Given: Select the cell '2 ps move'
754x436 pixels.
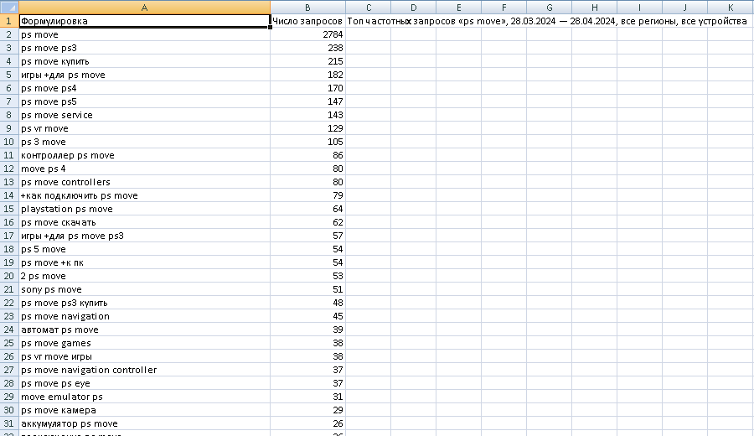Looking at the screenshot, I should point(144,276).
